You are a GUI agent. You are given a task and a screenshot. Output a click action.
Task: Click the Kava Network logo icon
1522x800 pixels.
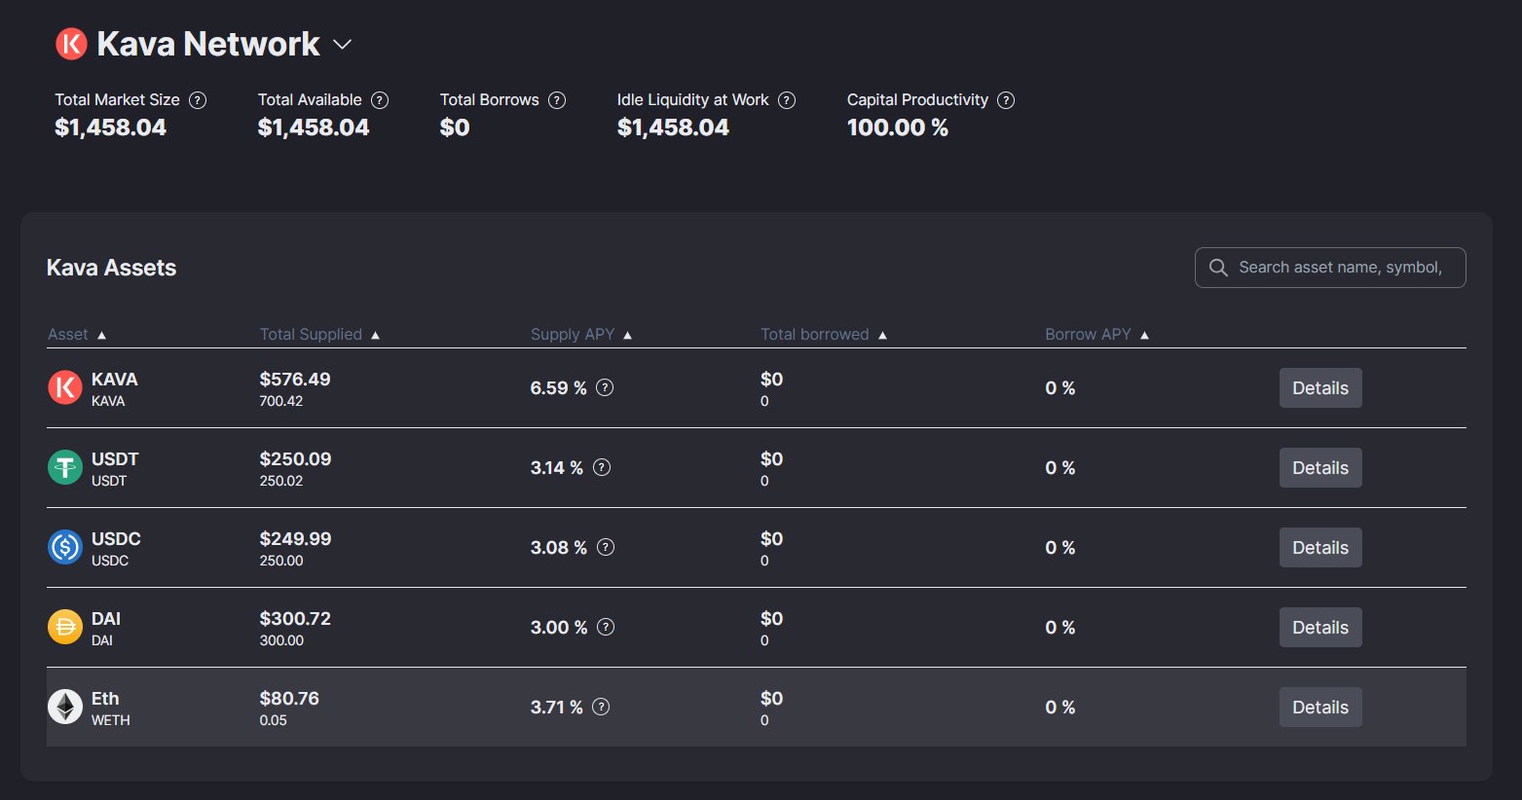[x=71, y=44]
